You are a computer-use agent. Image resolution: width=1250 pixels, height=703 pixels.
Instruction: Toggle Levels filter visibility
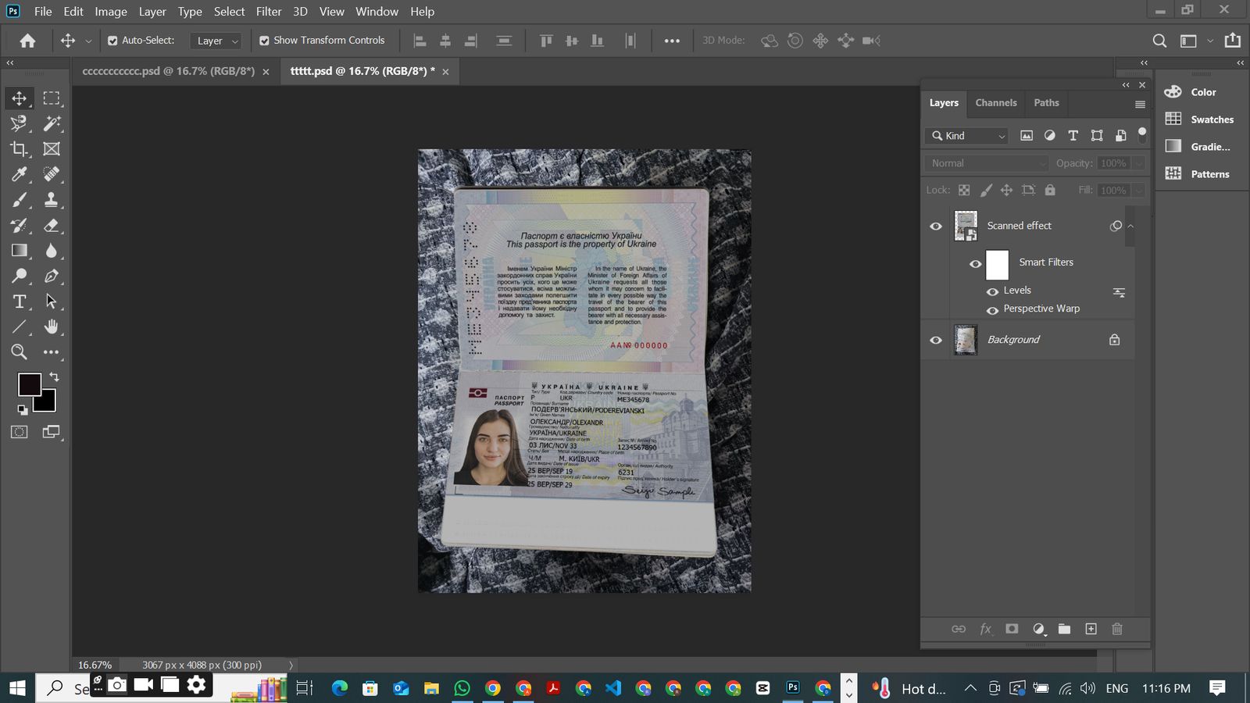(992, 291)
